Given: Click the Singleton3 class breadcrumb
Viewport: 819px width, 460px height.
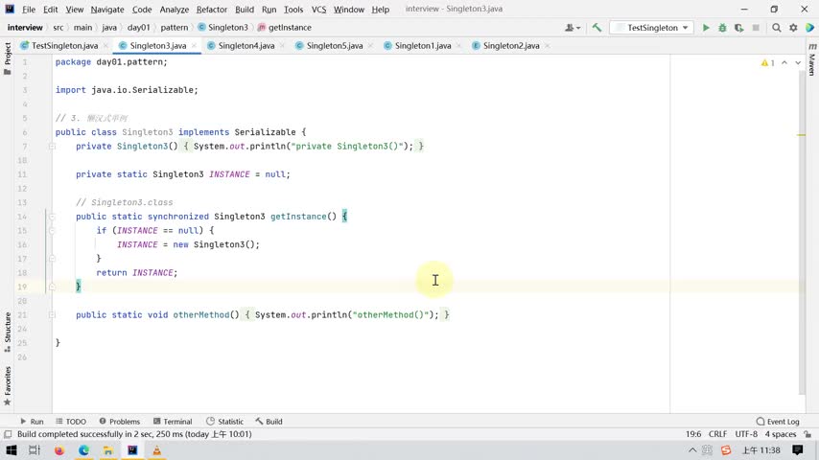Looking at the screenshot, I should [x=223, y=28].
